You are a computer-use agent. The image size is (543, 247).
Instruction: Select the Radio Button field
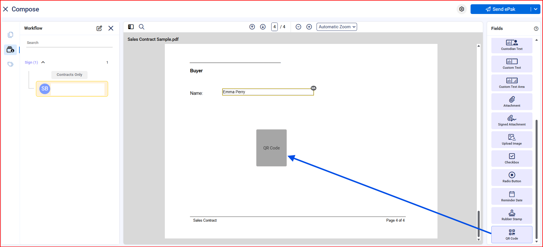(x=512, y=177)
